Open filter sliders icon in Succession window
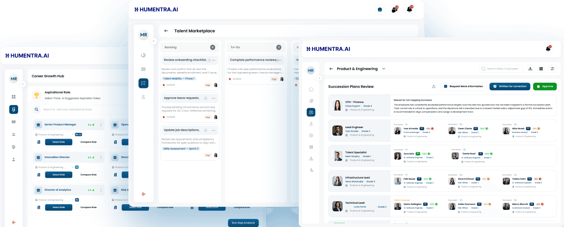 [552, 69]
